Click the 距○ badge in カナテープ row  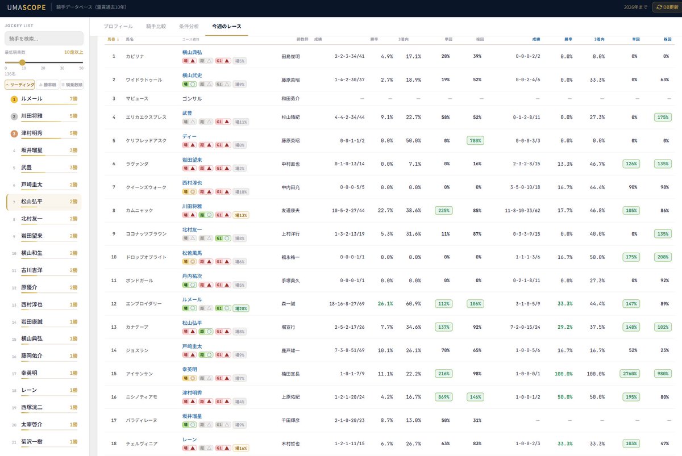tap(206, 332)
